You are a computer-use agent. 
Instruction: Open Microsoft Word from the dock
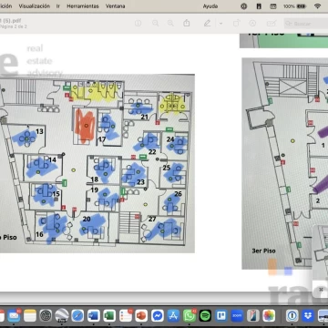(94, 315)
